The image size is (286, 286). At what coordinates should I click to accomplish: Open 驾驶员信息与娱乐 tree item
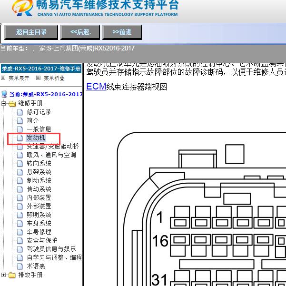pos(51,249)
